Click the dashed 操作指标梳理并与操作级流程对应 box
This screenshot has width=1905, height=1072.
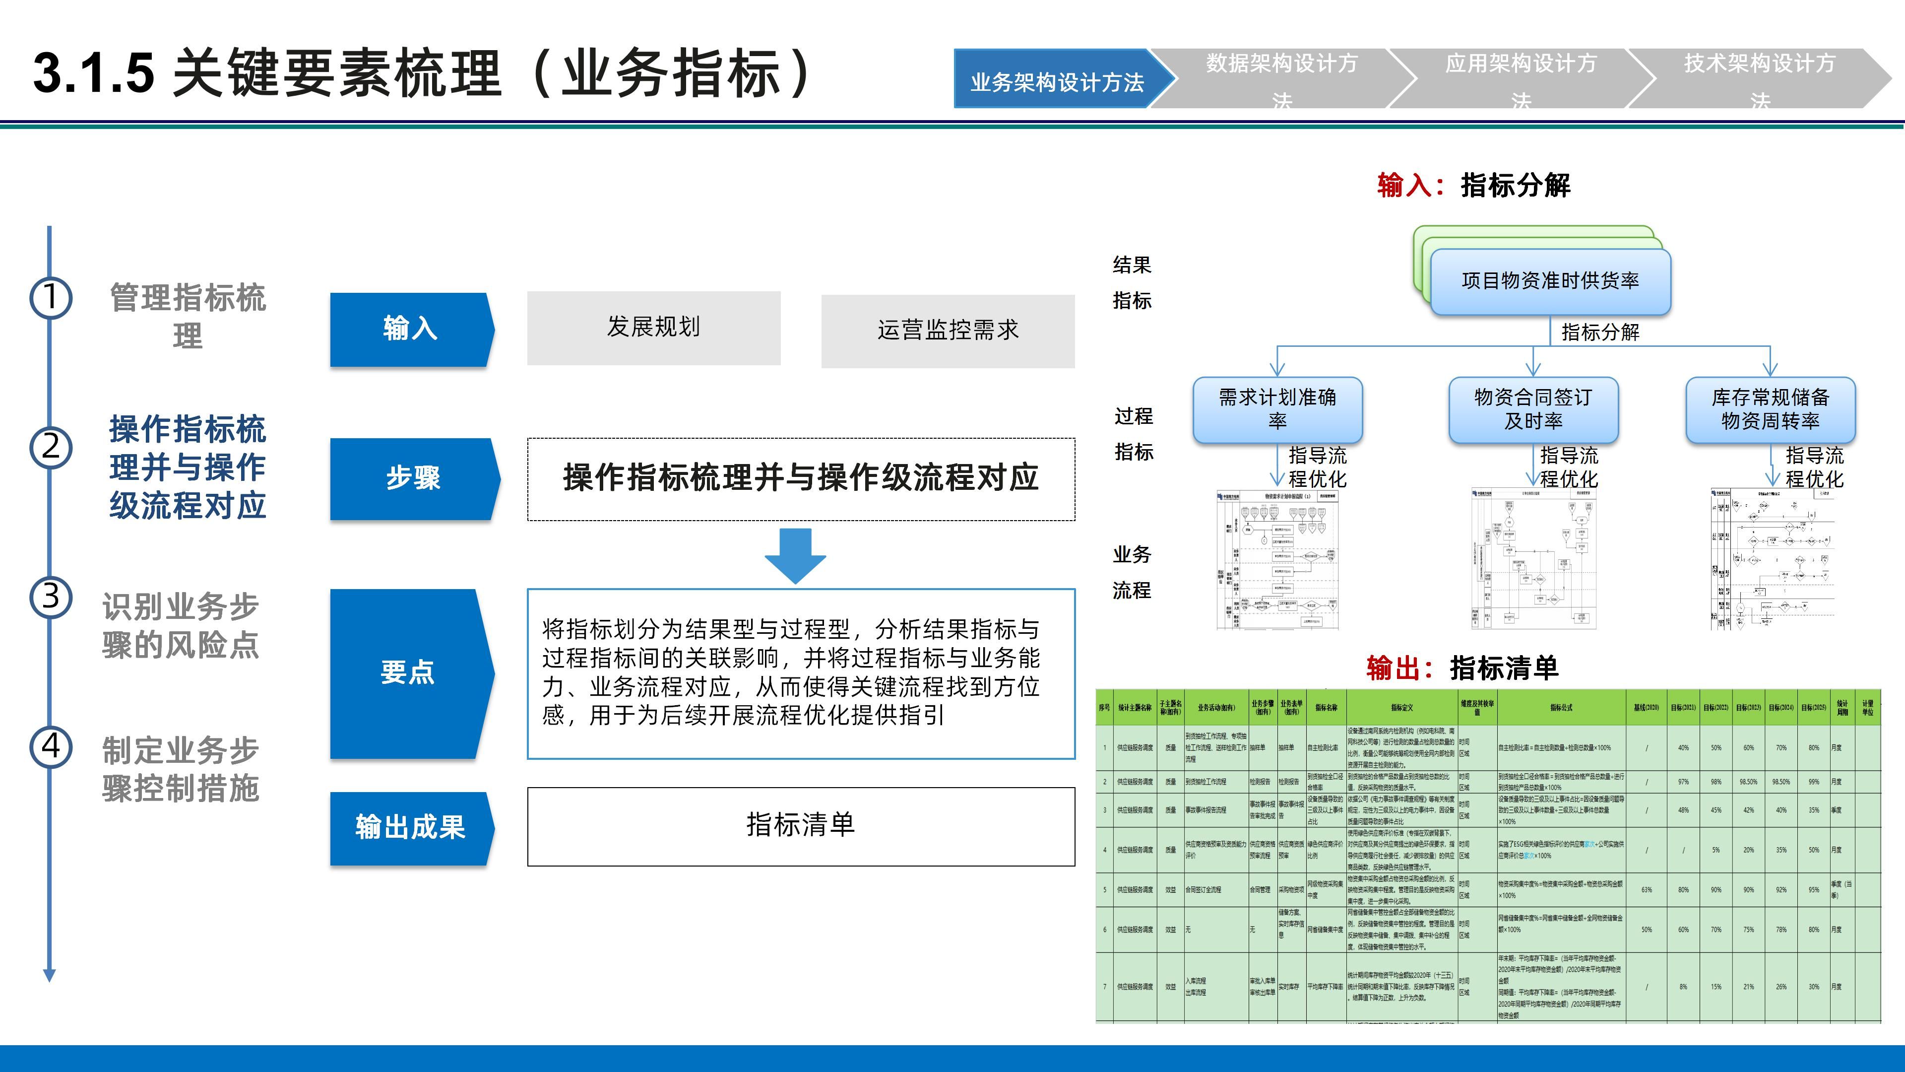pyautogui.click(x=801, y=478)
